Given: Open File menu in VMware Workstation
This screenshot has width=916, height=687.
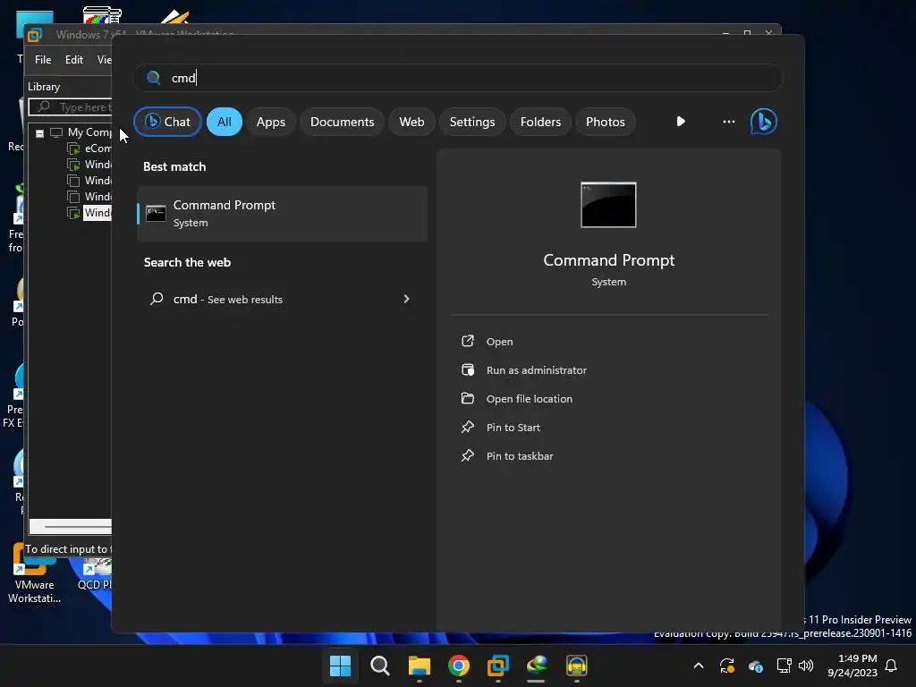Looking at the screenshot, I should click(43, 60).
